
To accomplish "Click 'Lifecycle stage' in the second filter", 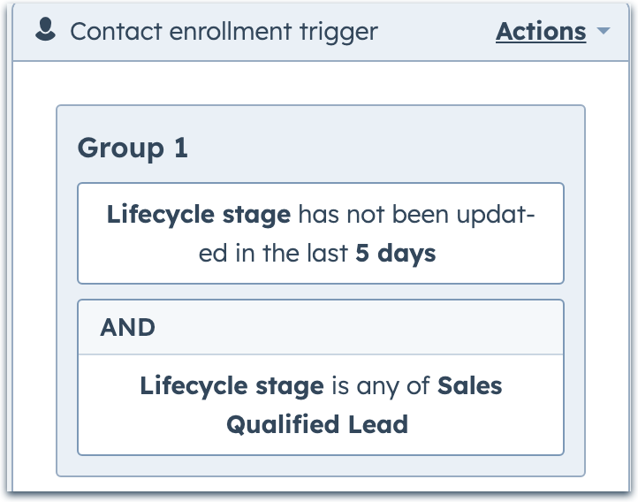I will (232, 386).
